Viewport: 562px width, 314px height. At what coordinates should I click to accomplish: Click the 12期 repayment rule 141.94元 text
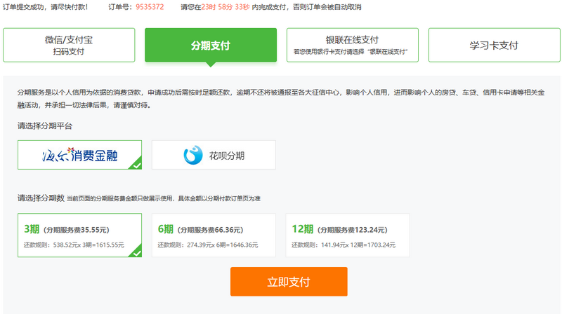pyautogui.click(x=348, y=245)
